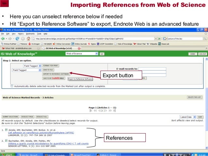The height and width of the screenshot is (156, 208).
Task: Jump forward several pages with double arrow
Action: 110,110
